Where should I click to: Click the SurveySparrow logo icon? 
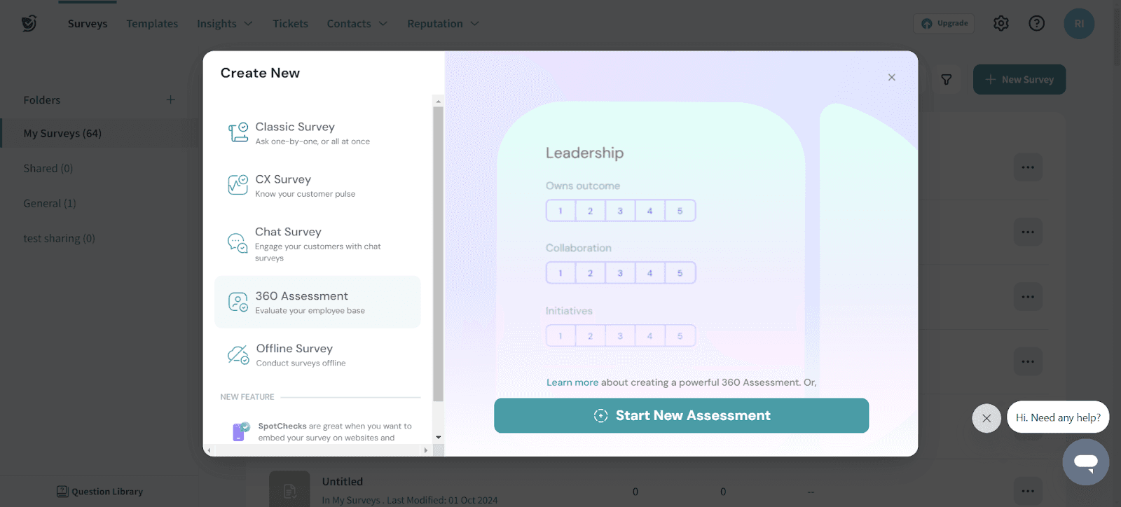(x=29, y=23)
